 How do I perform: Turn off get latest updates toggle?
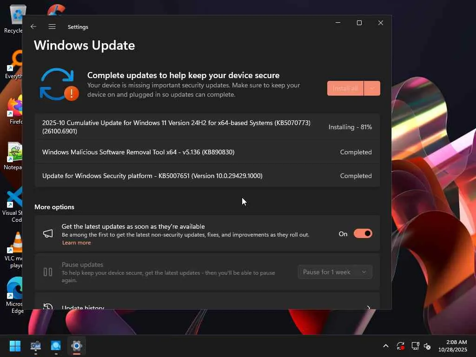[363, 233]
